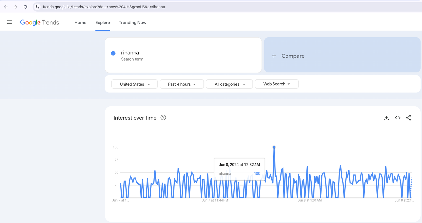Click the Interest over time heading
The height and width of the screenshot is (223, 422).
(135, 118)
